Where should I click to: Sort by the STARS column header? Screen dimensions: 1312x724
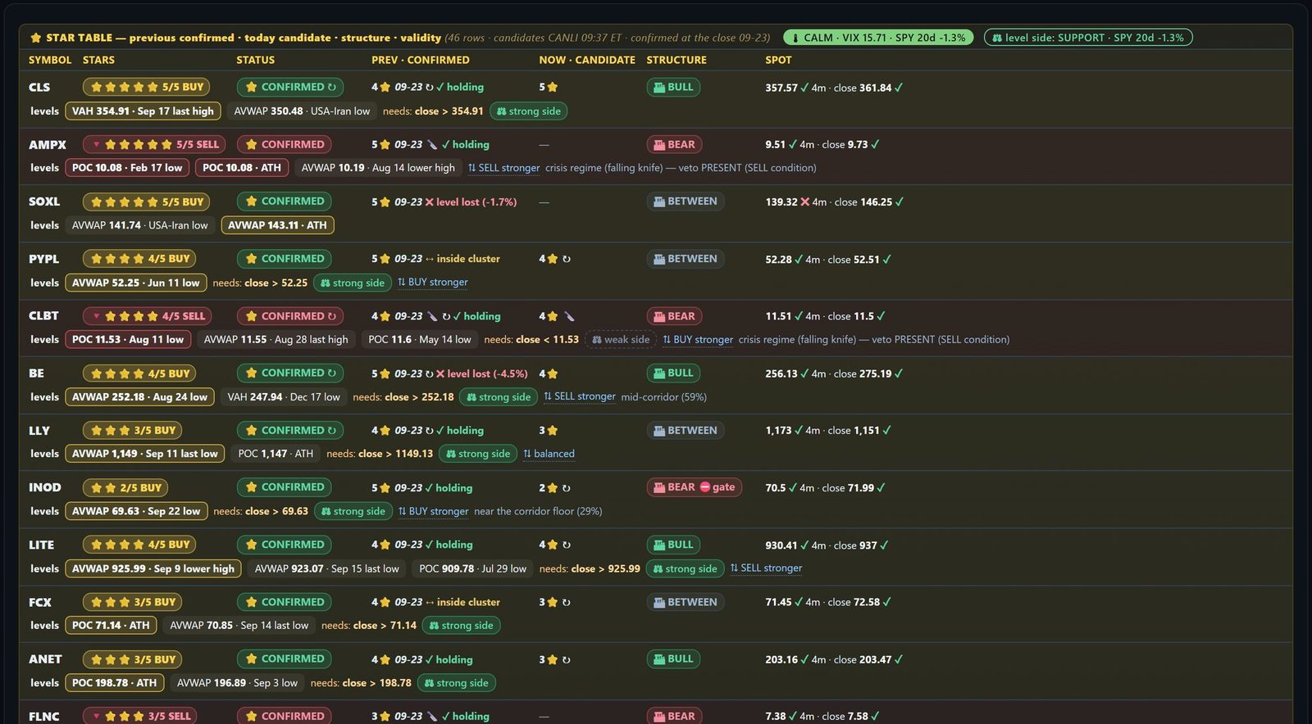point(98,60)
